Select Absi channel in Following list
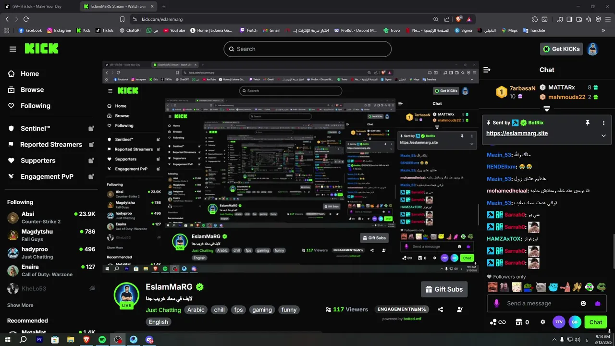 [51, 218]
